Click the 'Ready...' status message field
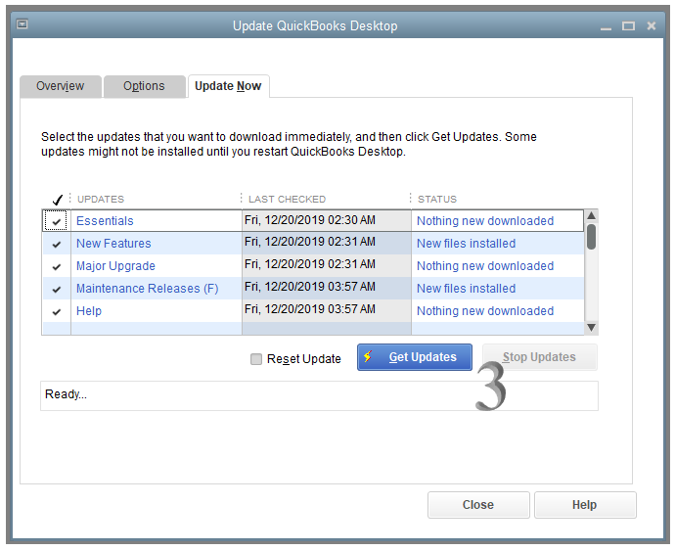 [x=319, y=395]
